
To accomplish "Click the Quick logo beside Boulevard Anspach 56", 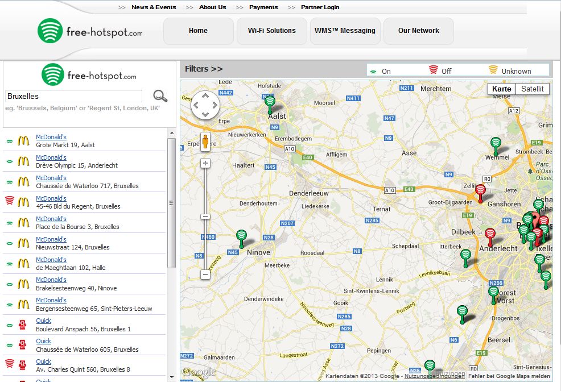I will tap(23, 325).
